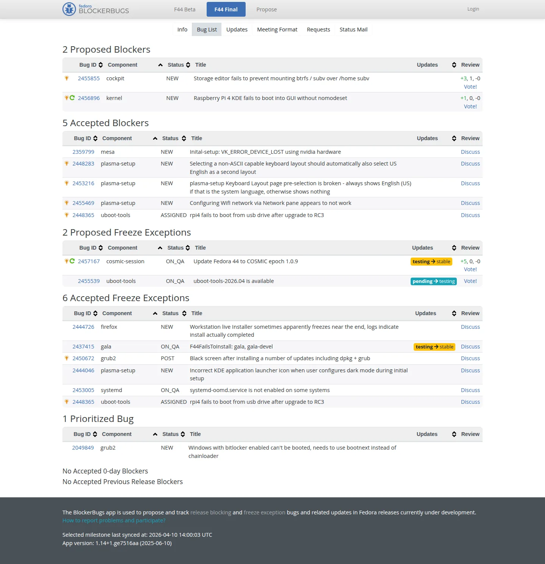545x564 pixels.
Task: Click the lightbulb icon beside cockpit bug 2455855
Action: pos(67,78)
